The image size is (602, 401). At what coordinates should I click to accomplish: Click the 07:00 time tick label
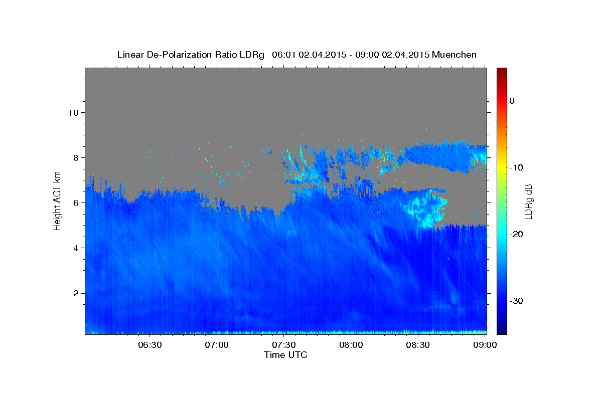[x=217, y=345]
